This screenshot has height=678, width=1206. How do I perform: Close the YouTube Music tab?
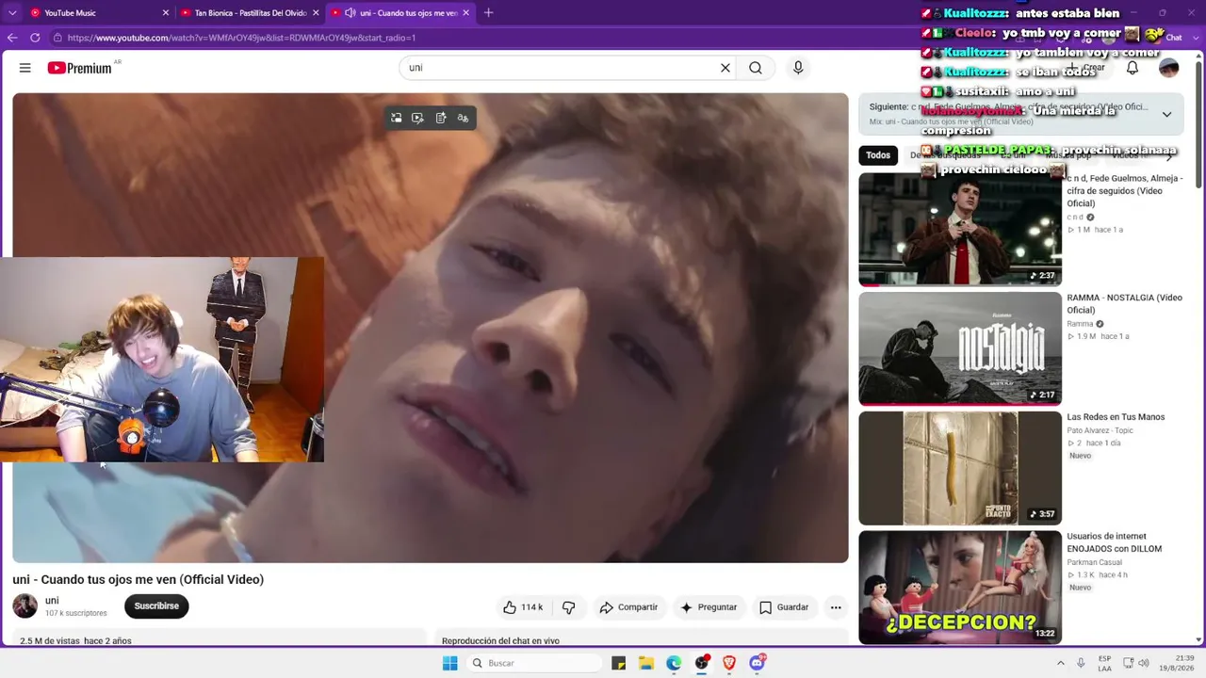166,13
